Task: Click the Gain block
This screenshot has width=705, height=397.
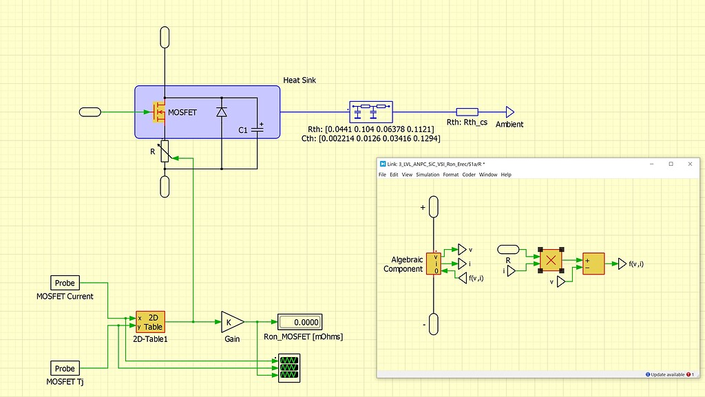Action: (x=232, y=321)
